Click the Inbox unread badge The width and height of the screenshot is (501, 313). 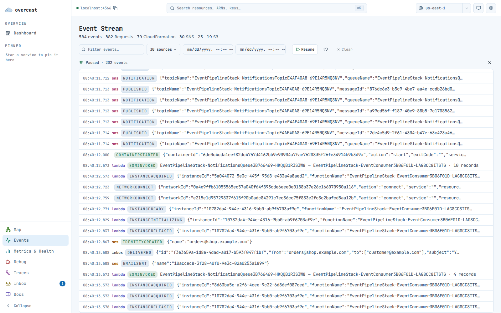[x=62, y=284]
